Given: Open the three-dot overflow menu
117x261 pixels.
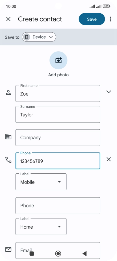Looking at the screenshot, I should point(110,19).
